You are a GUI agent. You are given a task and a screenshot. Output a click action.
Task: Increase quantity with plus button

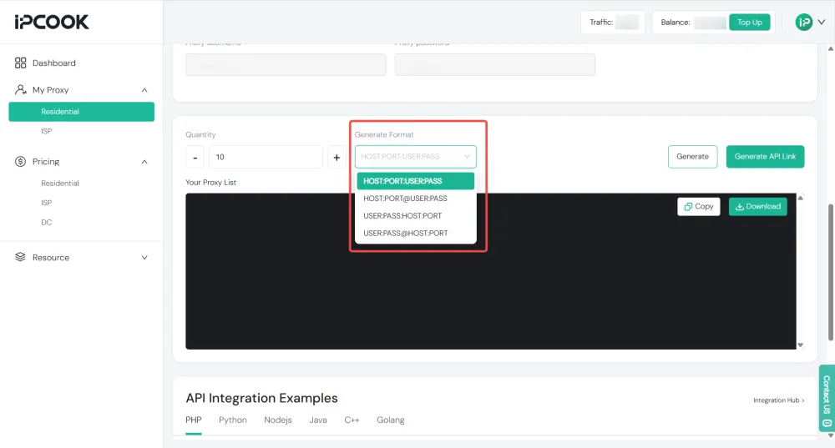pos(337,158)
